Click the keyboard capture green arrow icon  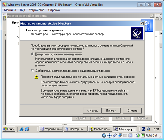pyautogui.click(x=143, y=135)
